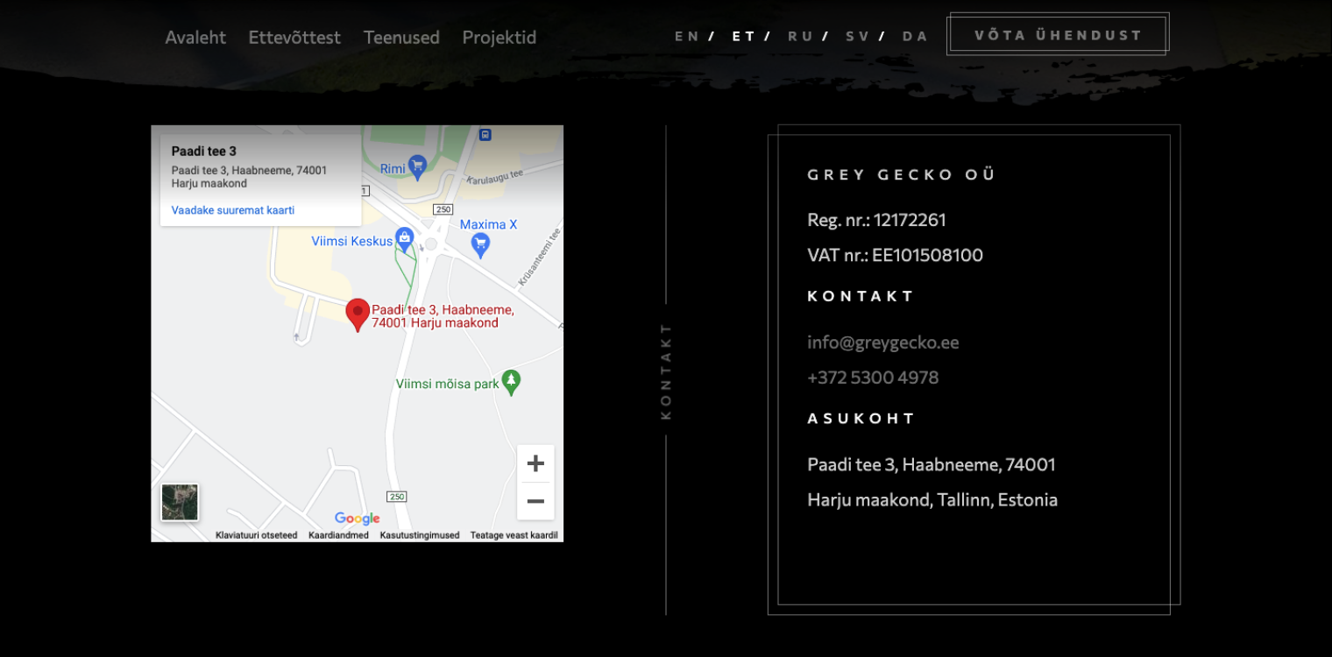Select the Viimsi mõisa park tree marker
This screenshot has width=1332, height=657.
[x=511, y=382]
